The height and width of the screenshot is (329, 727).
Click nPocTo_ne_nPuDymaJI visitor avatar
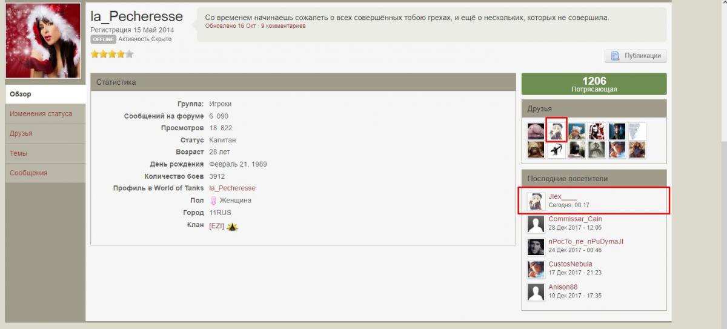536,246
